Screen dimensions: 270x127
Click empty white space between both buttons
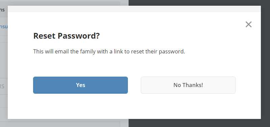[x=134, y=85]
